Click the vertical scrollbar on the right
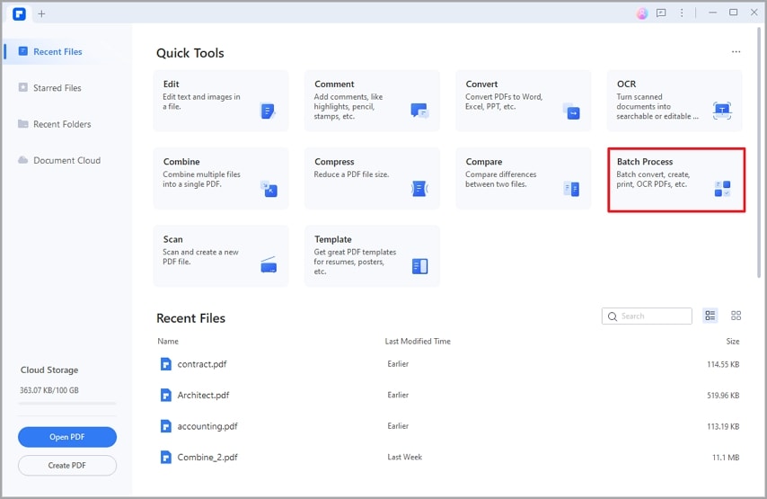This screenshot has width=767, height=499. (x=759, y=152)
